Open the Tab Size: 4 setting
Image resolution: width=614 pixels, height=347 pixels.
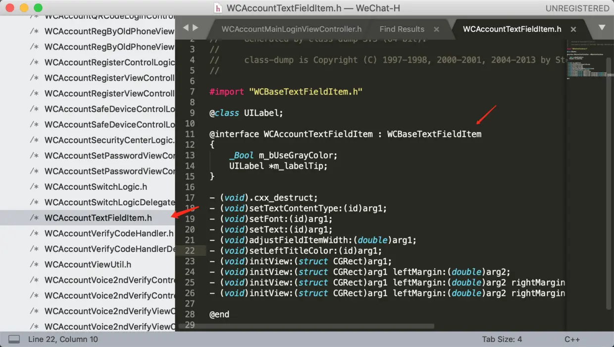[x=502, y=340]
